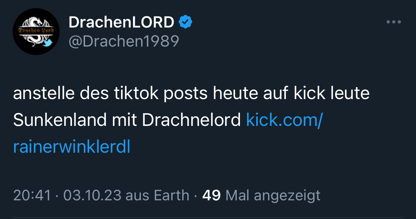Click the 'Mal angezeigt' views label
Viewport: 416px width, 219px height.
click(x=273, y=196)
